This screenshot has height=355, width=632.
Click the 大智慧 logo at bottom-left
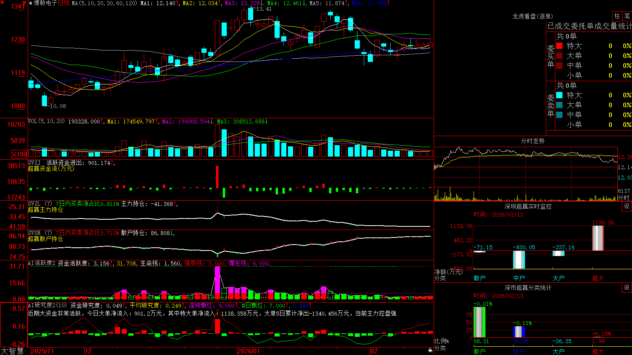12,351
